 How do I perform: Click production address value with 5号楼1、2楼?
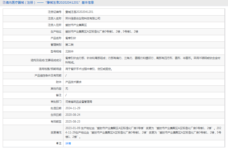pyautogui.click(x=102, y=32)
